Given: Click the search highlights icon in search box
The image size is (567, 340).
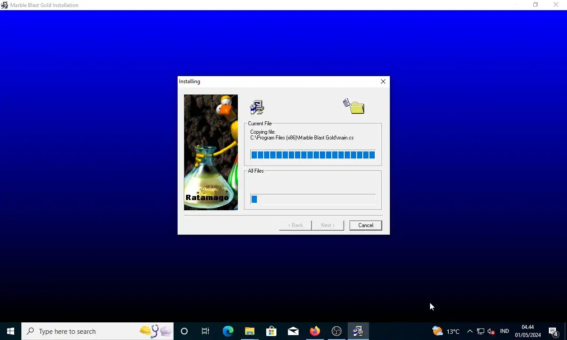Looking at the screenshot, I should tap(155, 331).
